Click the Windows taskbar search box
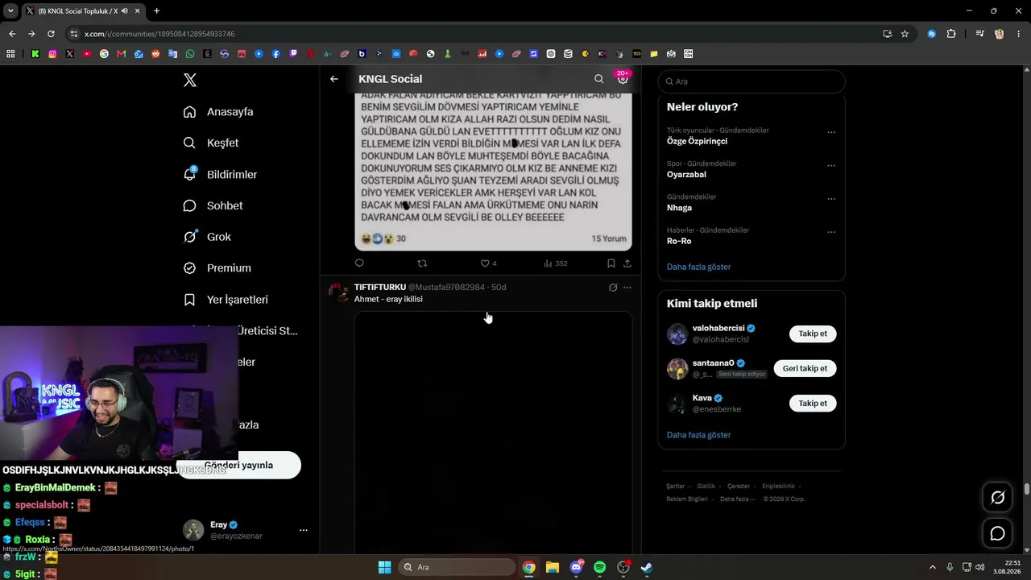Image resolution: width=1031 pixels, height=580 pixels. (x=457, y=567)
